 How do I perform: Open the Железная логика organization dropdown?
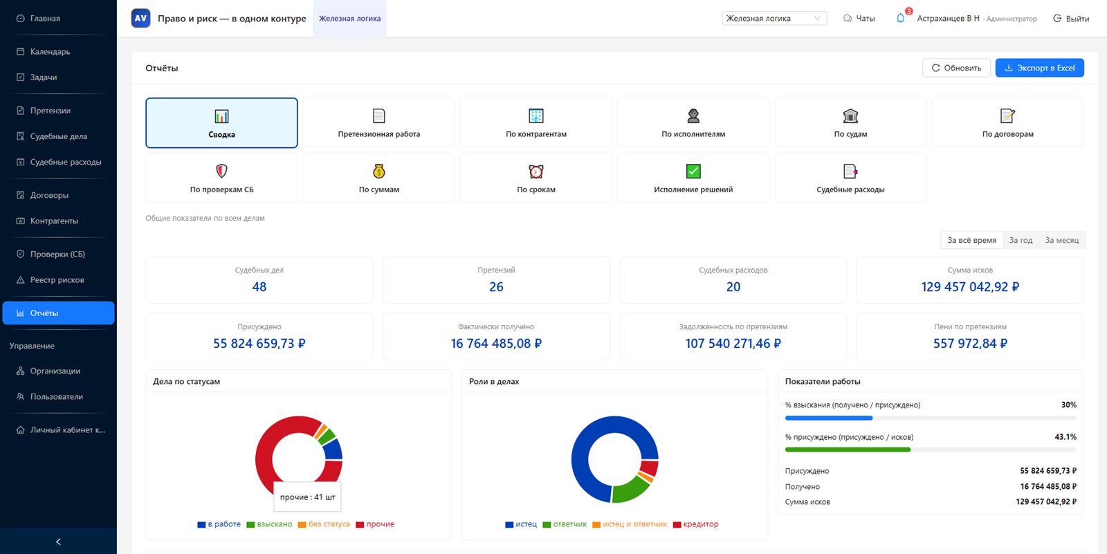(774, 19)
